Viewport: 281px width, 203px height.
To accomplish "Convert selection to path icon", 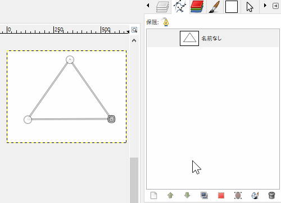I will point(238,196).
